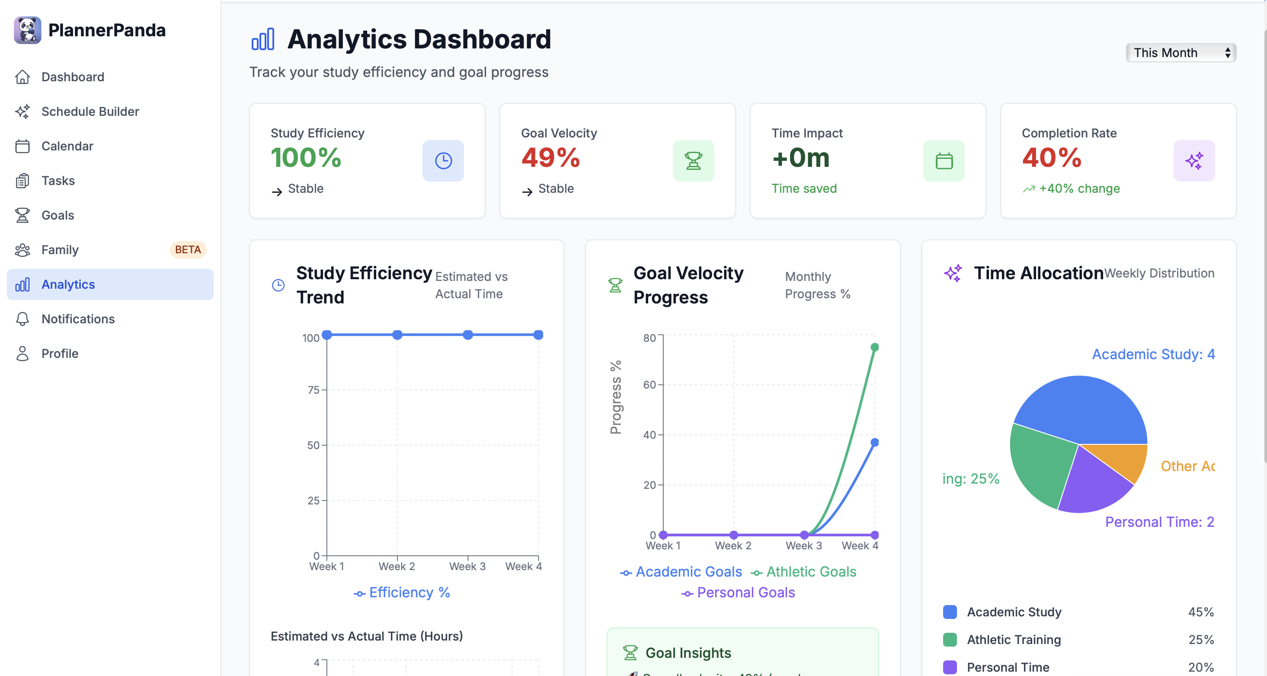Open the Family BETA section
Image resolution: width=1267 pixels, height=676 pixels.
click(x=60, y=250)
